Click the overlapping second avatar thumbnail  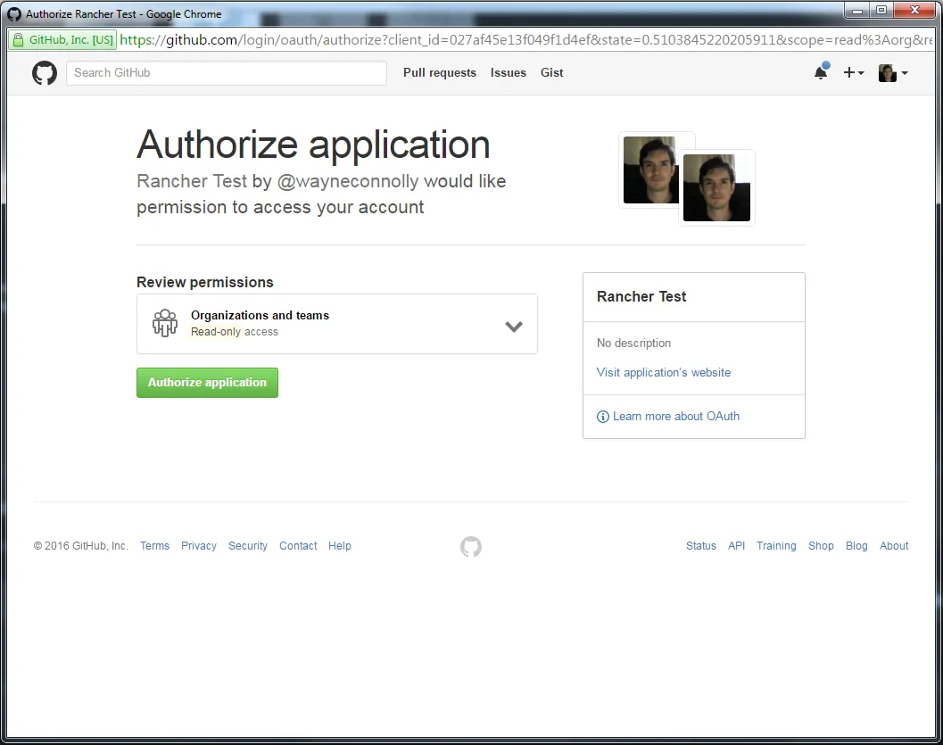tap(717, 187)
